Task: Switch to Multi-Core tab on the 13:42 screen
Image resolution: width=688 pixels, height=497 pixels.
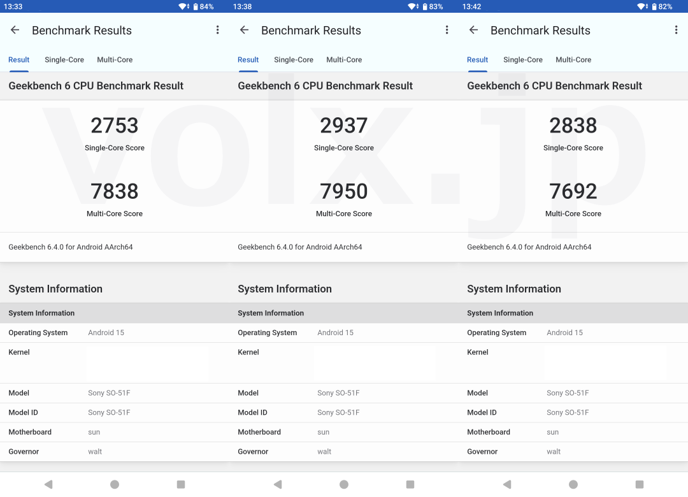Action: pos(573,60)
